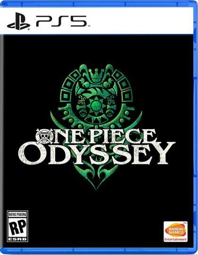
Task: Click the big O in ODYSSEY
Action: [33, 153]
